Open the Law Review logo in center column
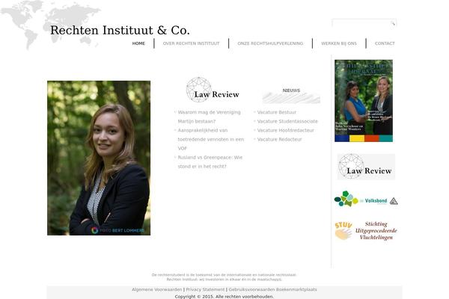The image size is (449, 299). pyautogui.click(x=213, y=90)
